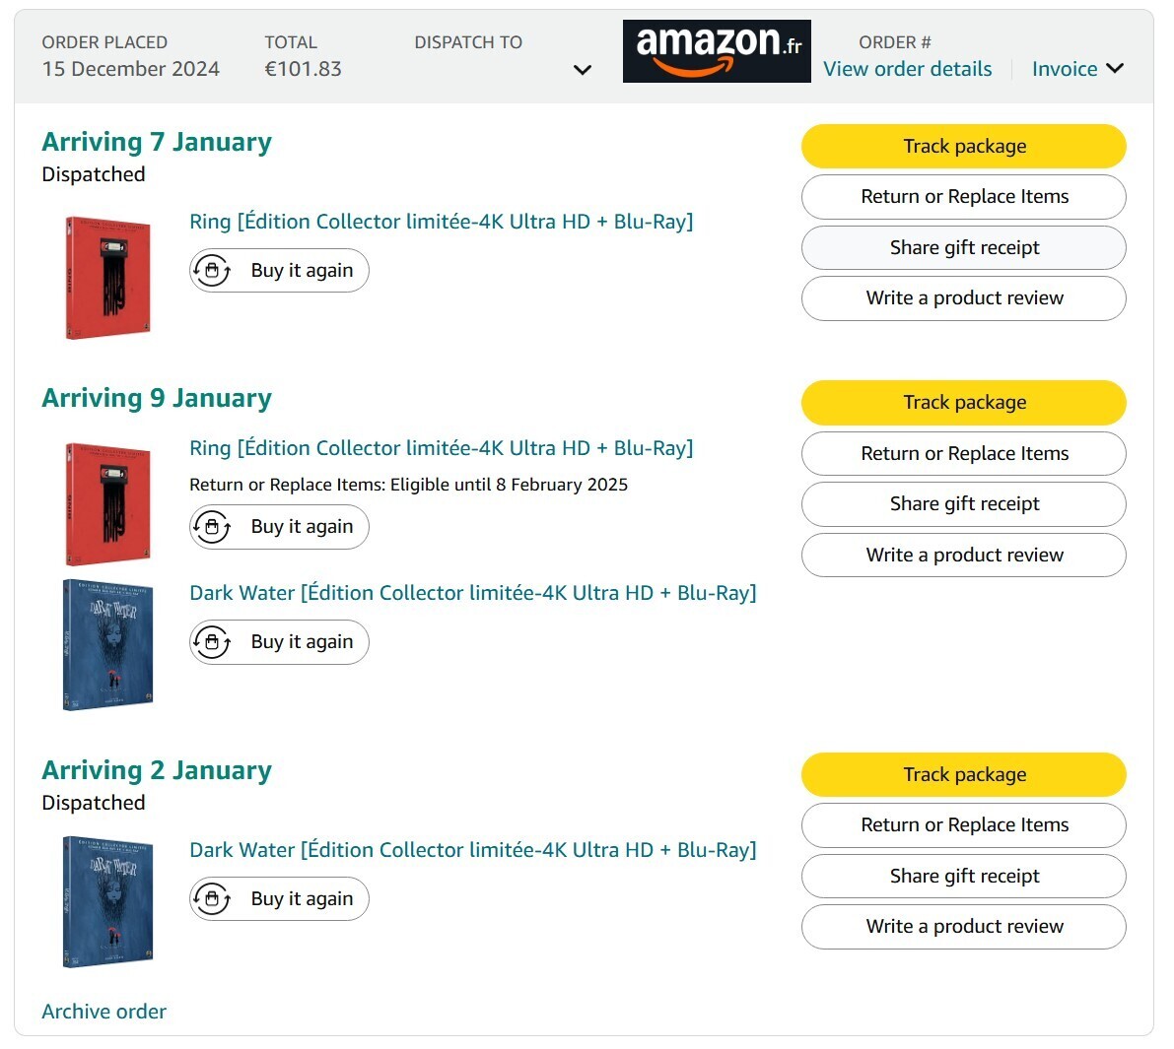The height and width of the screenshot is (1049, 1174).
Task: Click the Amazon.fr logo
Action: 717,51
